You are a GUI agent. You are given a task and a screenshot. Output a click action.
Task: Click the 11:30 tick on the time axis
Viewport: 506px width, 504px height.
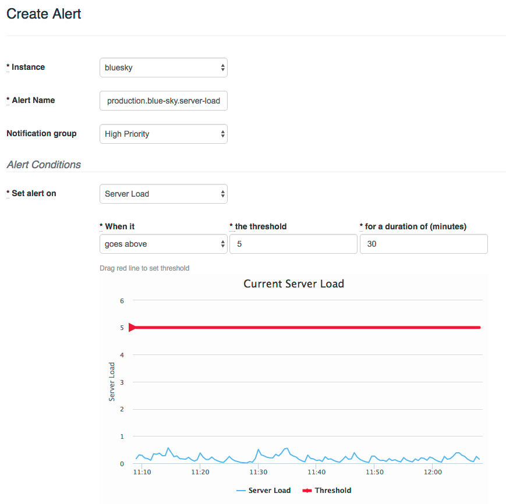[x=259, y=472]
